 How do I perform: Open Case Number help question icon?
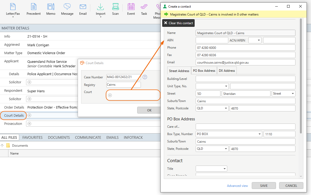pyautogui.click(x=145, y=77)
